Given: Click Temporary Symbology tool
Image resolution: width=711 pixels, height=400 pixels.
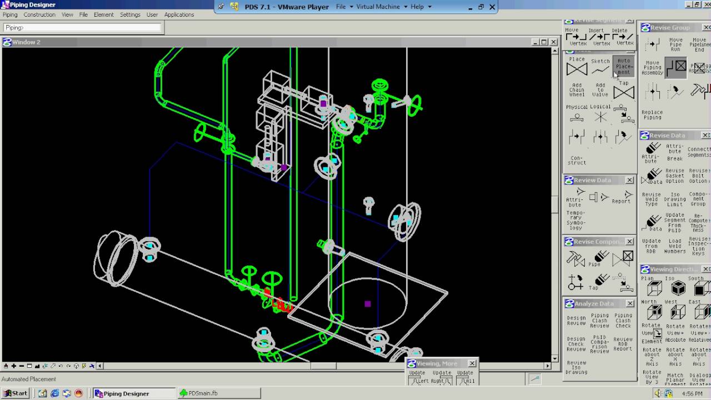Looking at the screenshot, I should tap(575, 220).
